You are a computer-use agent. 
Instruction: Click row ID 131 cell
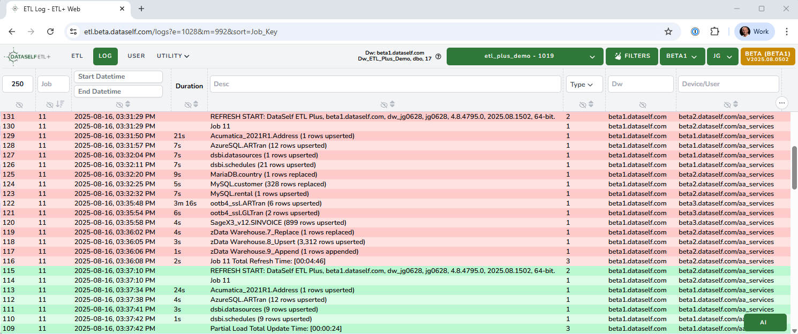(9, 117)
